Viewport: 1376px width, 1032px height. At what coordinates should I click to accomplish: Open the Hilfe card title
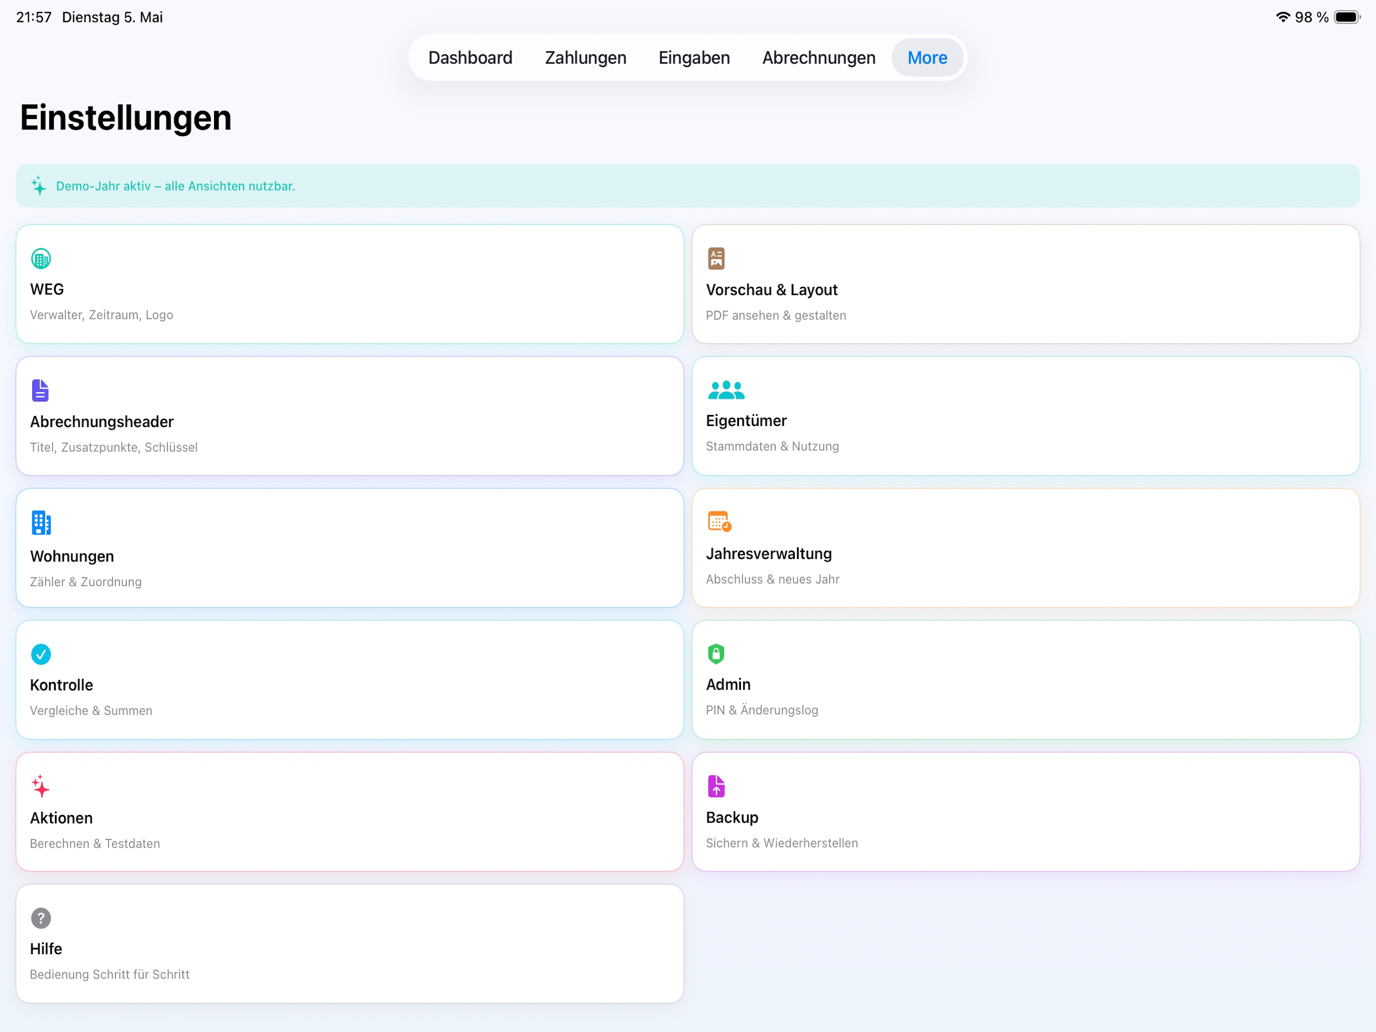46,948
